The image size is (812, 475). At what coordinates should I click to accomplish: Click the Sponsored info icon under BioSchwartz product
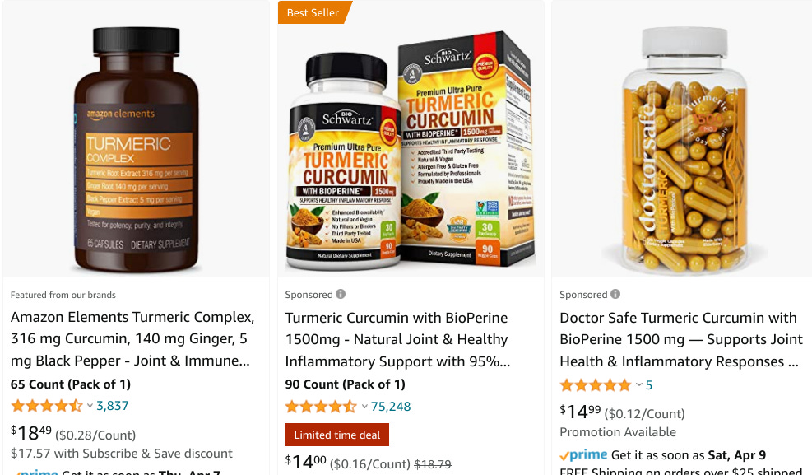pyautogui.click(x=341, y=294)
